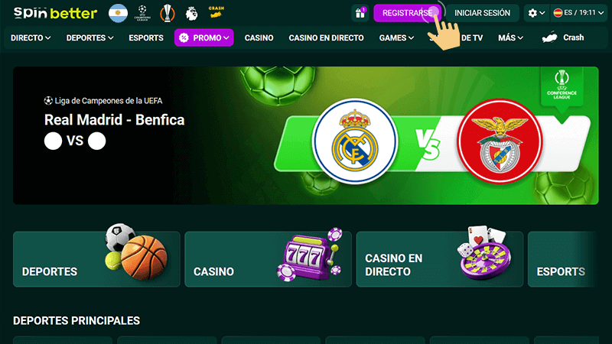The width and height of the screenshot is (612, 344).
Task: Open the Crash airplane menu item
Action: [x=563, y=37]
